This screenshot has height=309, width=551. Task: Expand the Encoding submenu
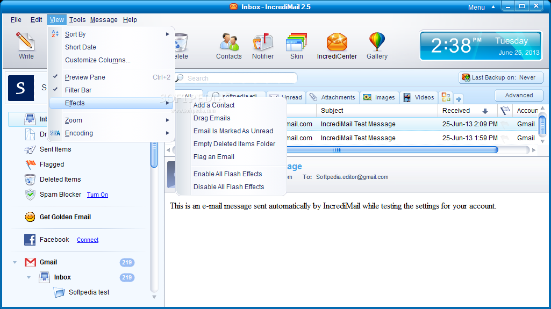[x=112, y=133]
